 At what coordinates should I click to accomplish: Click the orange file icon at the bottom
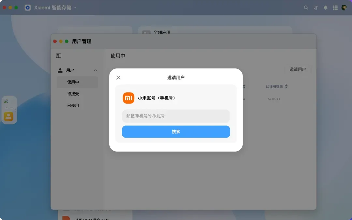66,218
